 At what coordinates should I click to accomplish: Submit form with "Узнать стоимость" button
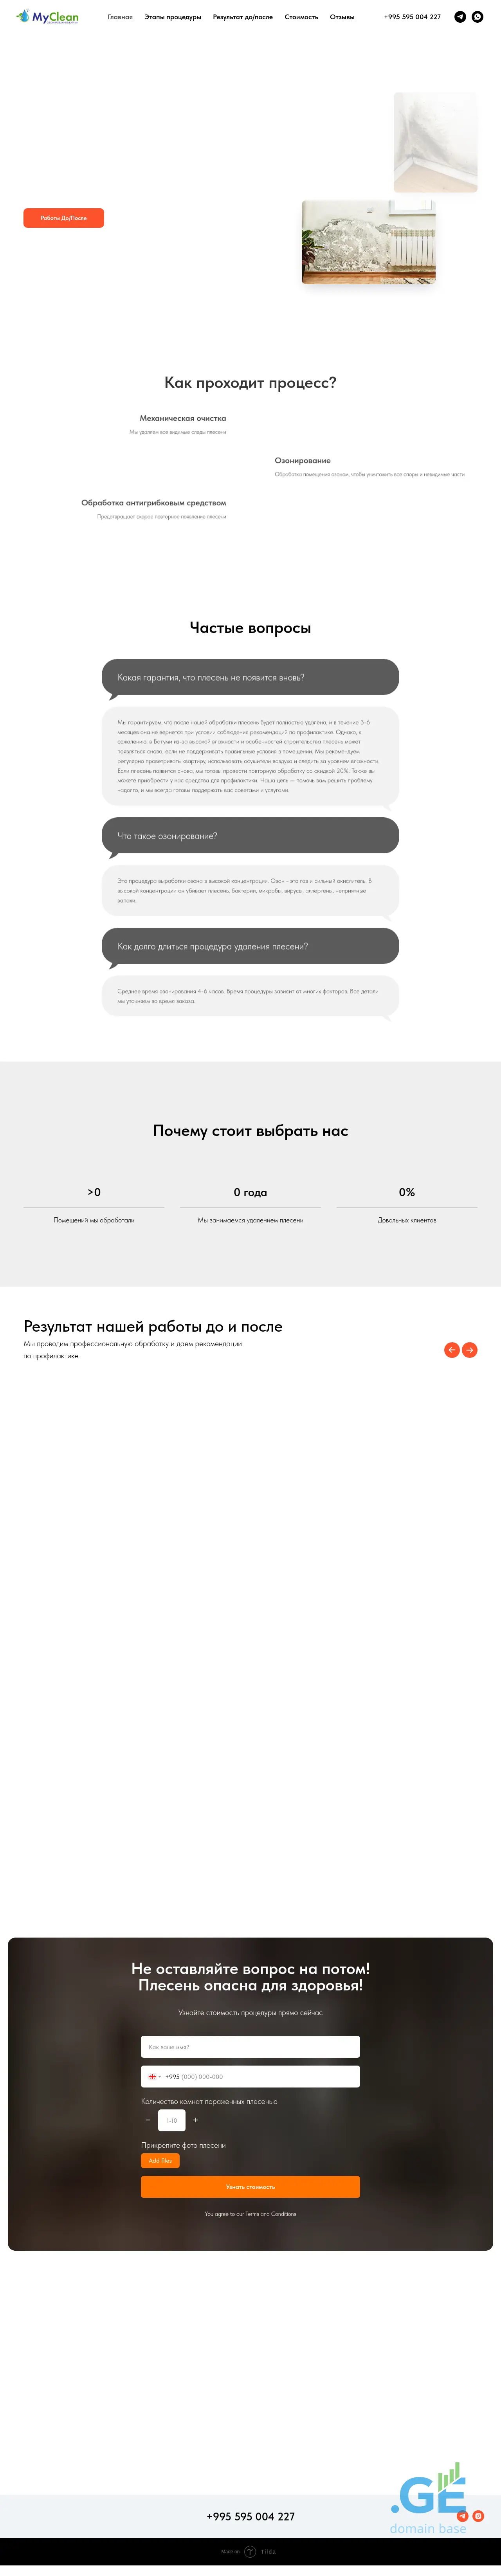[x=250, y=2187]
